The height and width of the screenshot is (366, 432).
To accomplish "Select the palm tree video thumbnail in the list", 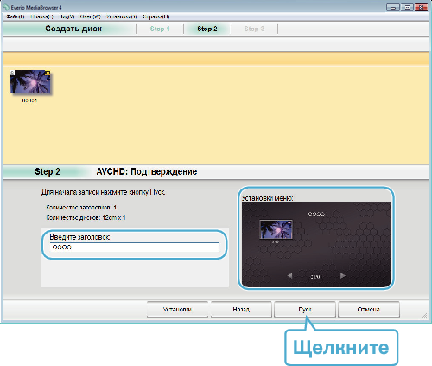I will [x=30, y=81].
